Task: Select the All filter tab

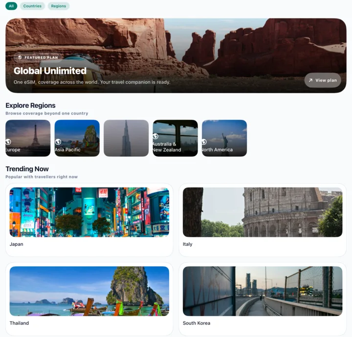Action: click(11, 6)
